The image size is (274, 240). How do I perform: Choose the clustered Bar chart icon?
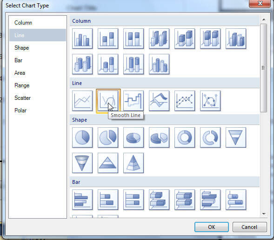tap(82, 200)
